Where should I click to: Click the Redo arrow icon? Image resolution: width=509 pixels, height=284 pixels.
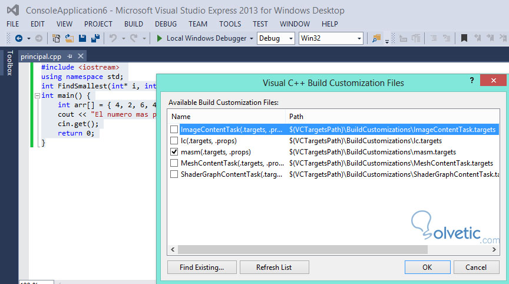point(133,38)
